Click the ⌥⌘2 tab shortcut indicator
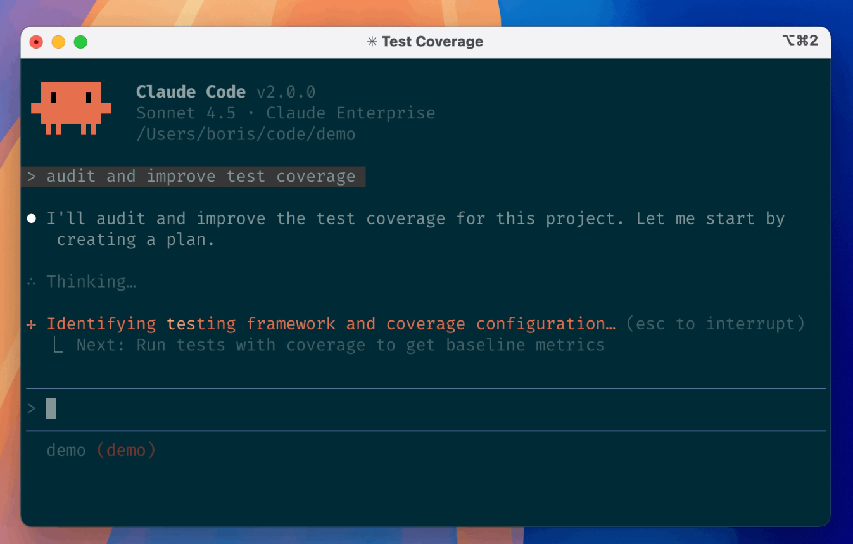Viewport: 853px width, 544px height. click(x=800, y=41)
